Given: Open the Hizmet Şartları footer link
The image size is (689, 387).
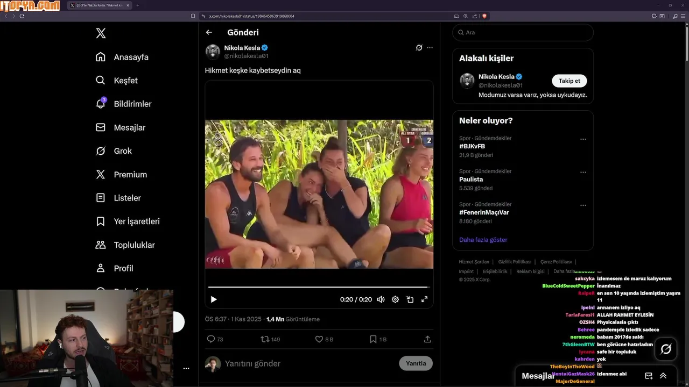Looking at the screenshot, I should (474, 262).
